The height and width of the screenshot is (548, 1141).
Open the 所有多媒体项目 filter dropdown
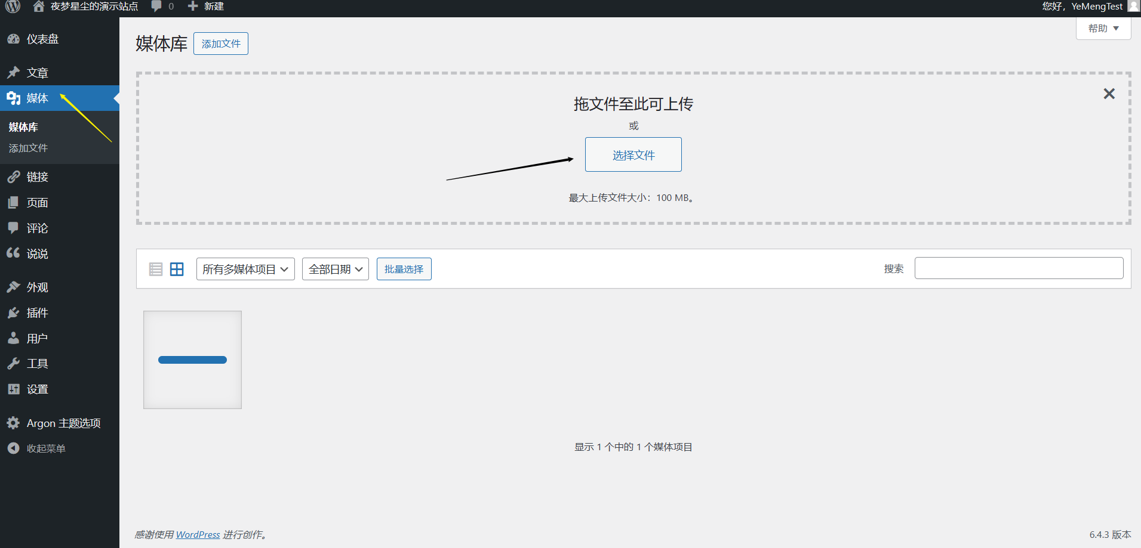(x=245, y=270)
